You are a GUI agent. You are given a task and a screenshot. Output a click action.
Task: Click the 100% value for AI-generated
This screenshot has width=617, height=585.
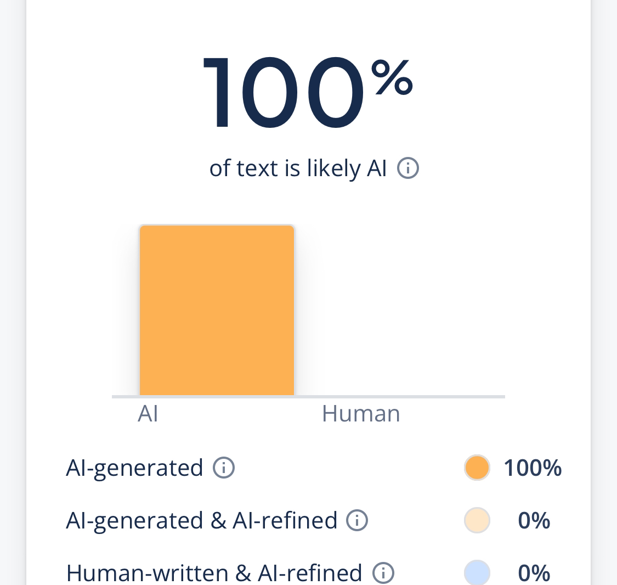pyautogui.click(x=533, y=468)
